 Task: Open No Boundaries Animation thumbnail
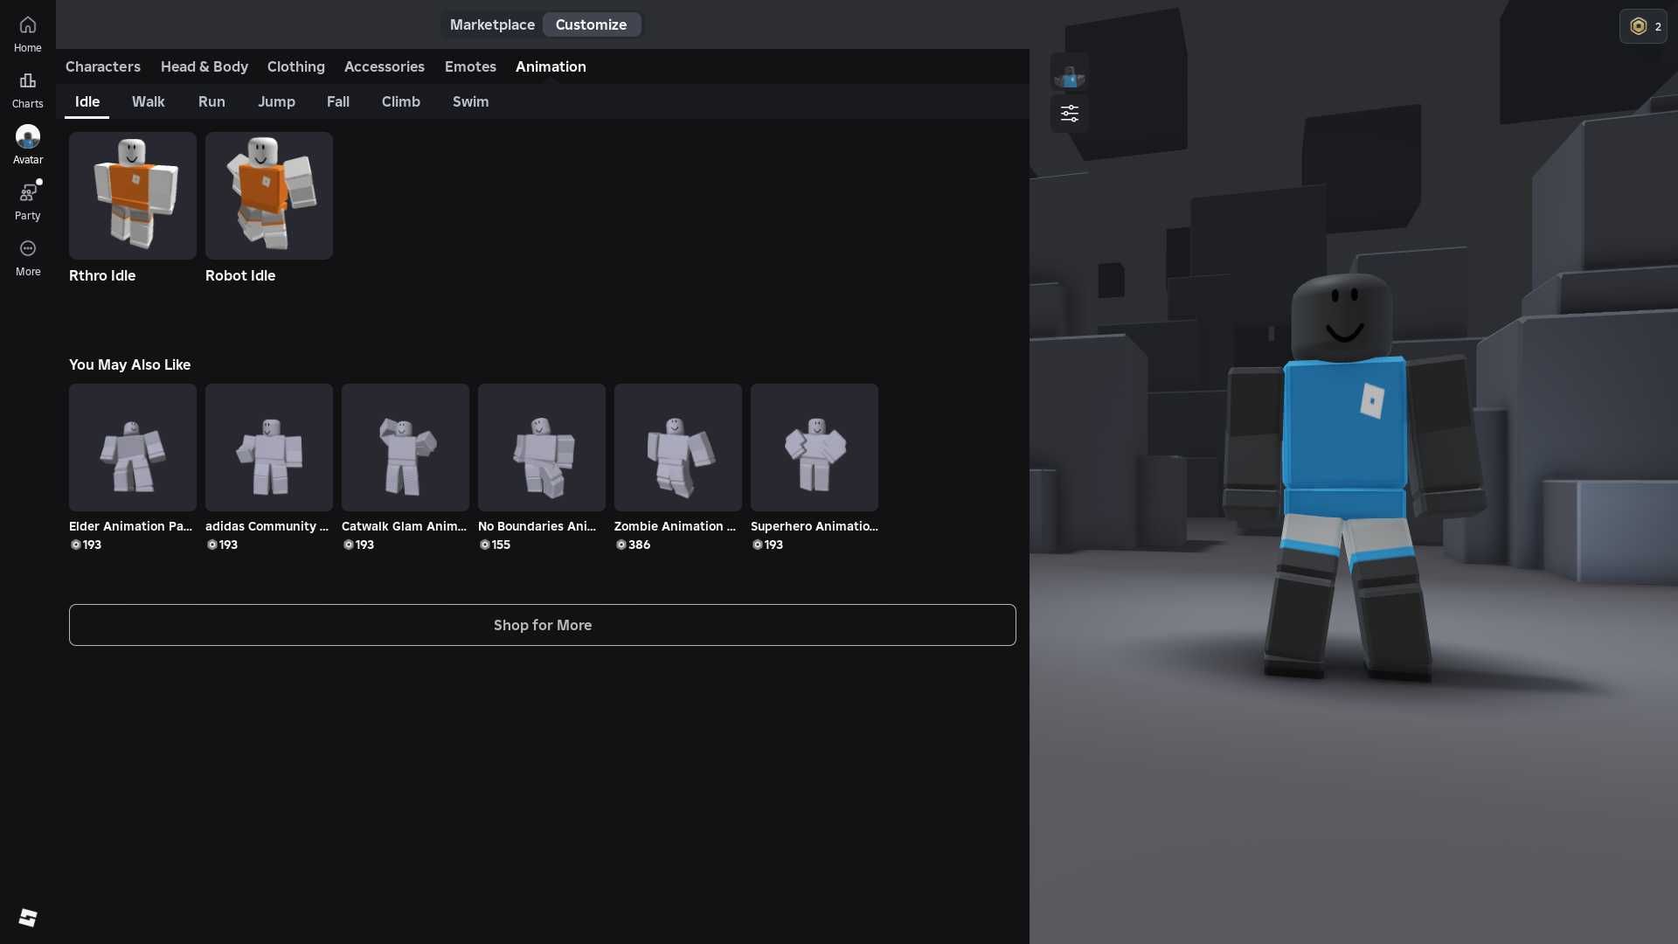[542, 448]
